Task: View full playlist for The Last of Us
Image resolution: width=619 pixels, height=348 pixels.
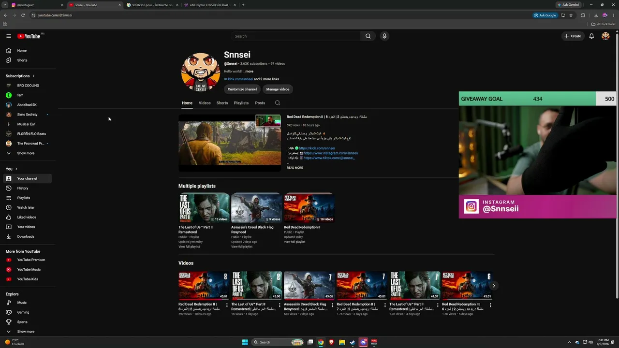Action: 189,247
